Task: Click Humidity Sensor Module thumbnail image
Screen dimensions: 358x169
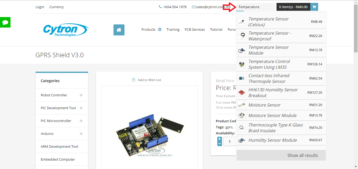Action: point(242,140)
